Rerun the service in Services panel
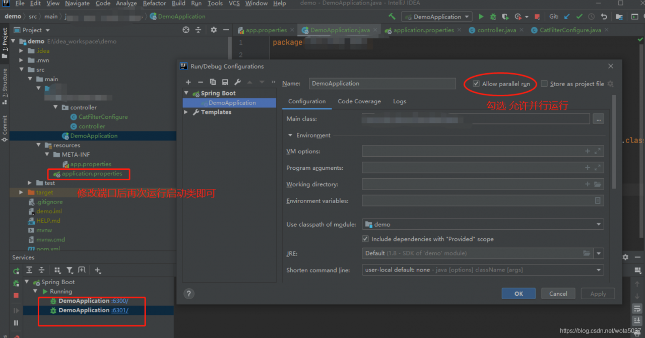645x338 pixels. [x=17, y=271]
